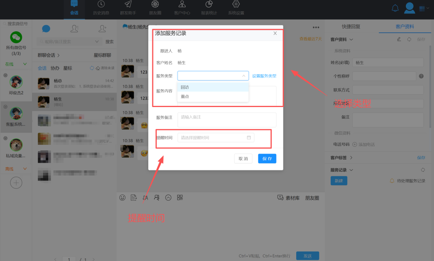This screenshot has height=261, width=434.
Task: Click the emoji smiley icon above message box
Action: pos(122,197)
